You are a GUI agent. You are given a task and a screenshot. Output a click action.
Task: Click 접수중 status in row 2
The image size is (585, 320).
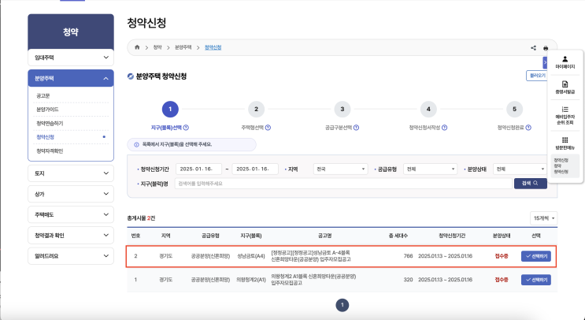[502, 256]
